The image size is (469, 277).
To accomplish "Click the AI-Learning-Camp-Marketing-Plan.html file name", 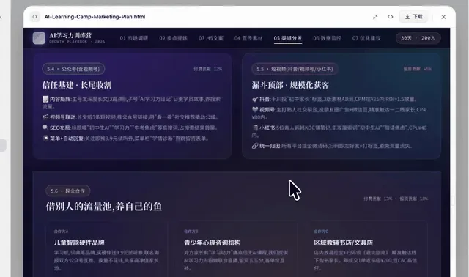I will pyautogui.click(x=95, y=17).
